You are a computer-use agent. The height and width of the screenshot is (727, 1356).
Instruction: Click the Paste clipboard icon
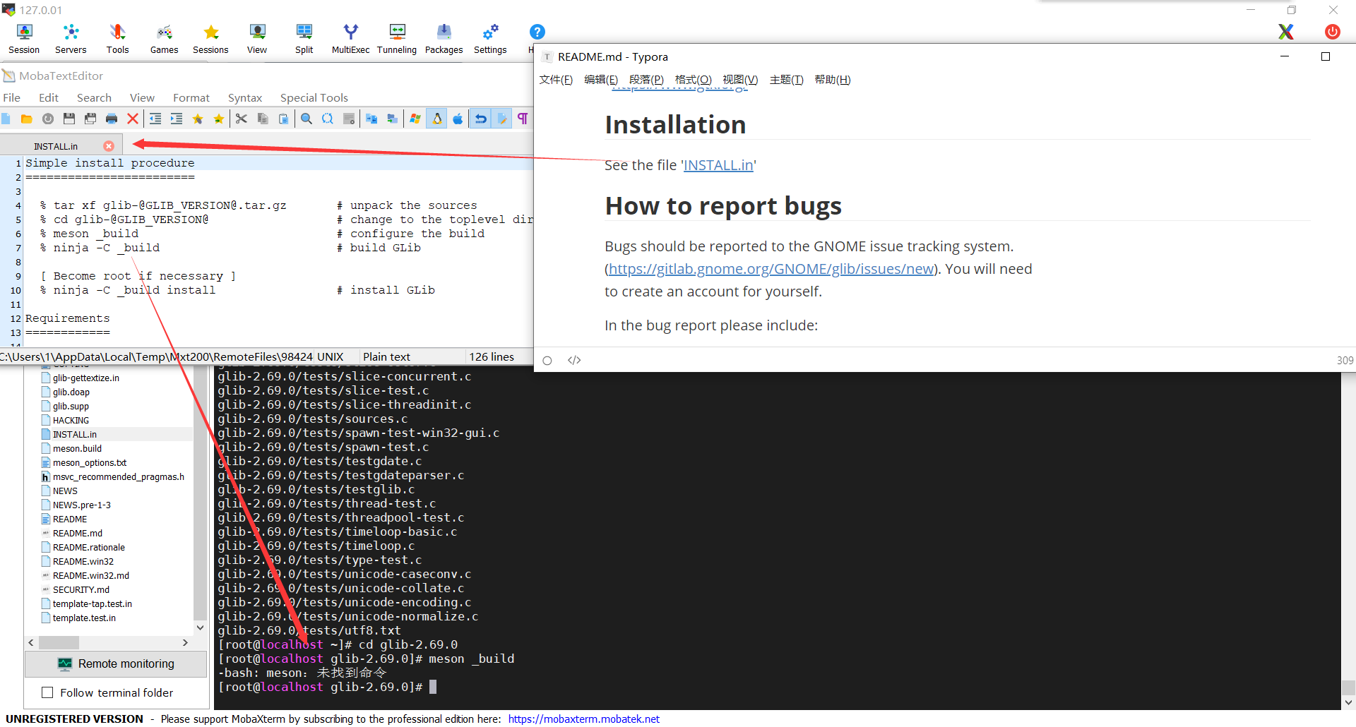tap(283, 119)
